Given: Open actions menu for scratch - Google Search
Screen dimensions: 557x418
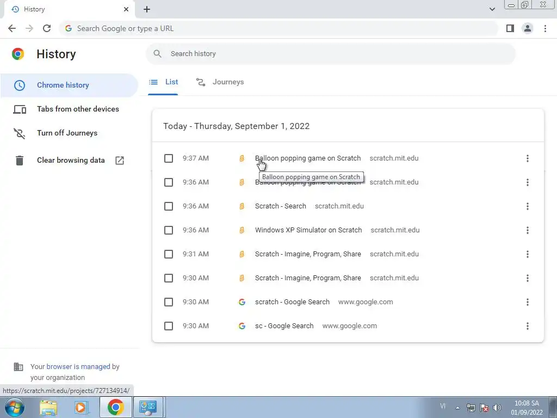Looking at the screenshot, I should coord(528,302).
